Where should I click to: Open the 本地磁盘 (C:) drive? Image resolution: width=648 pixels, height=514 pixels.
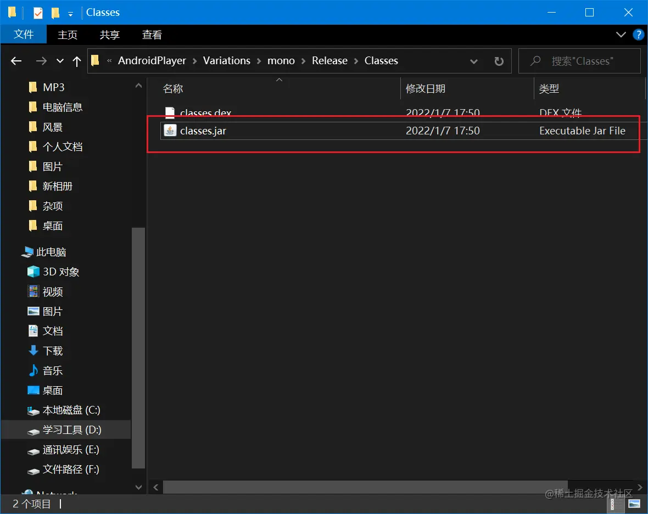coord(71,410)
